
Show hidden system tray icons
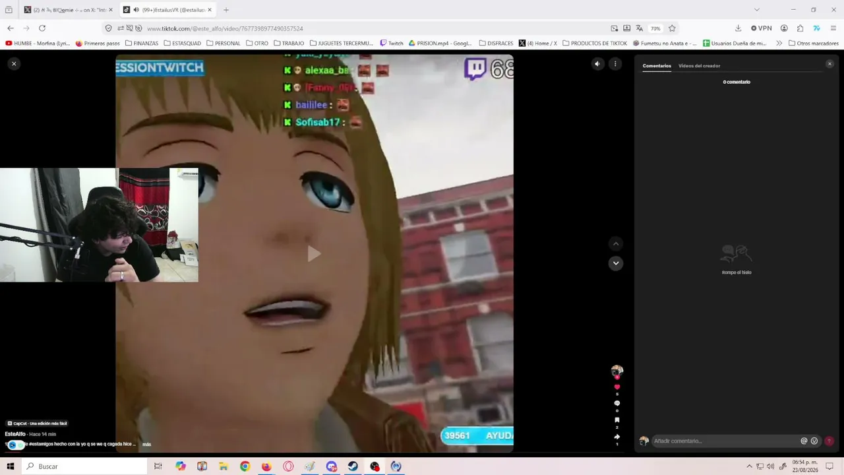coord(749,466)
